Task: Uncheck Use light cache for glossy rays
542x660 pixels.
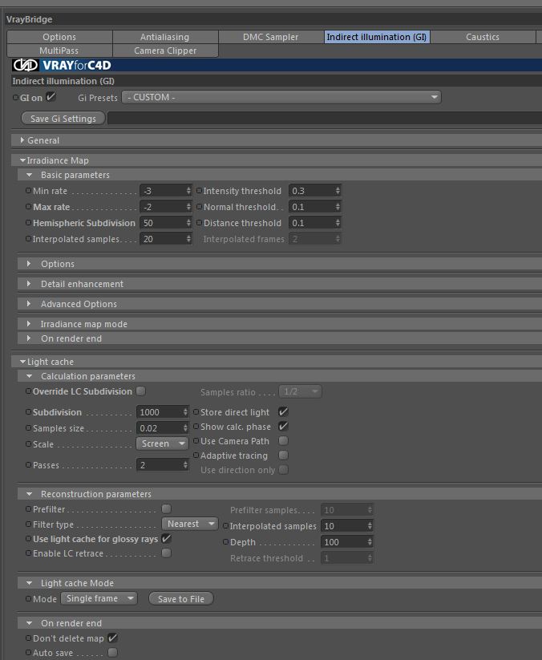Action: tap(166, 538)
